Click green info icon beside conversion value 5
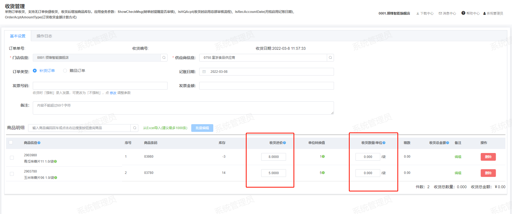The image size is (512, 214). [x=323, y=173]
